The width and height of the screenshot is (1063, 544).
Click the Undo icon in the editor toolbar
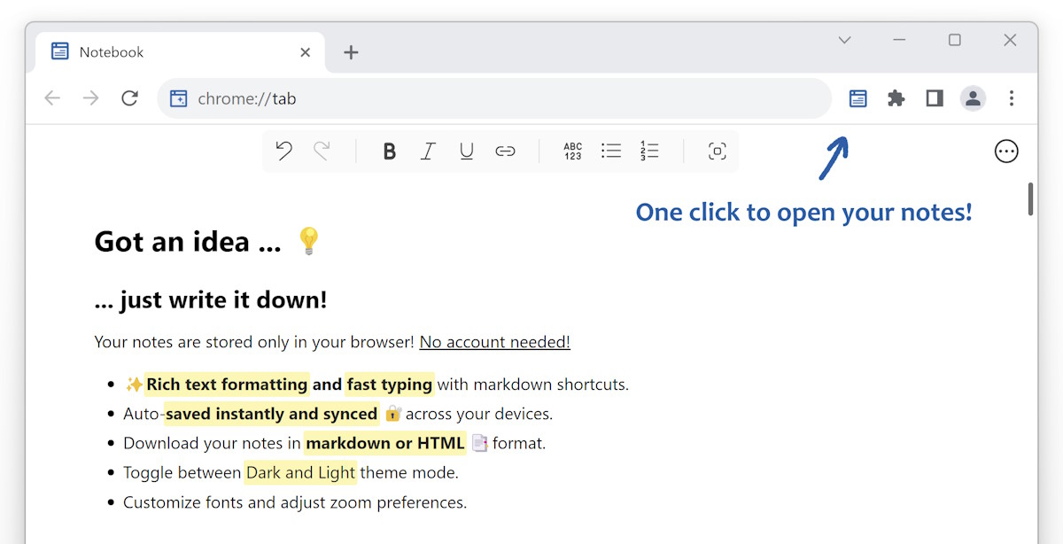pyautogui.click(x=283, y=151)
